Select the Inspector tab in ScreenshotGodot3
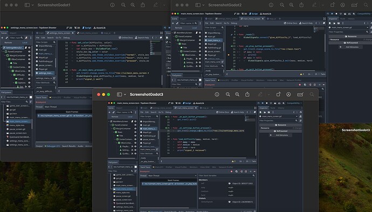This screenshot has width=372, height=212. point(263,108)
